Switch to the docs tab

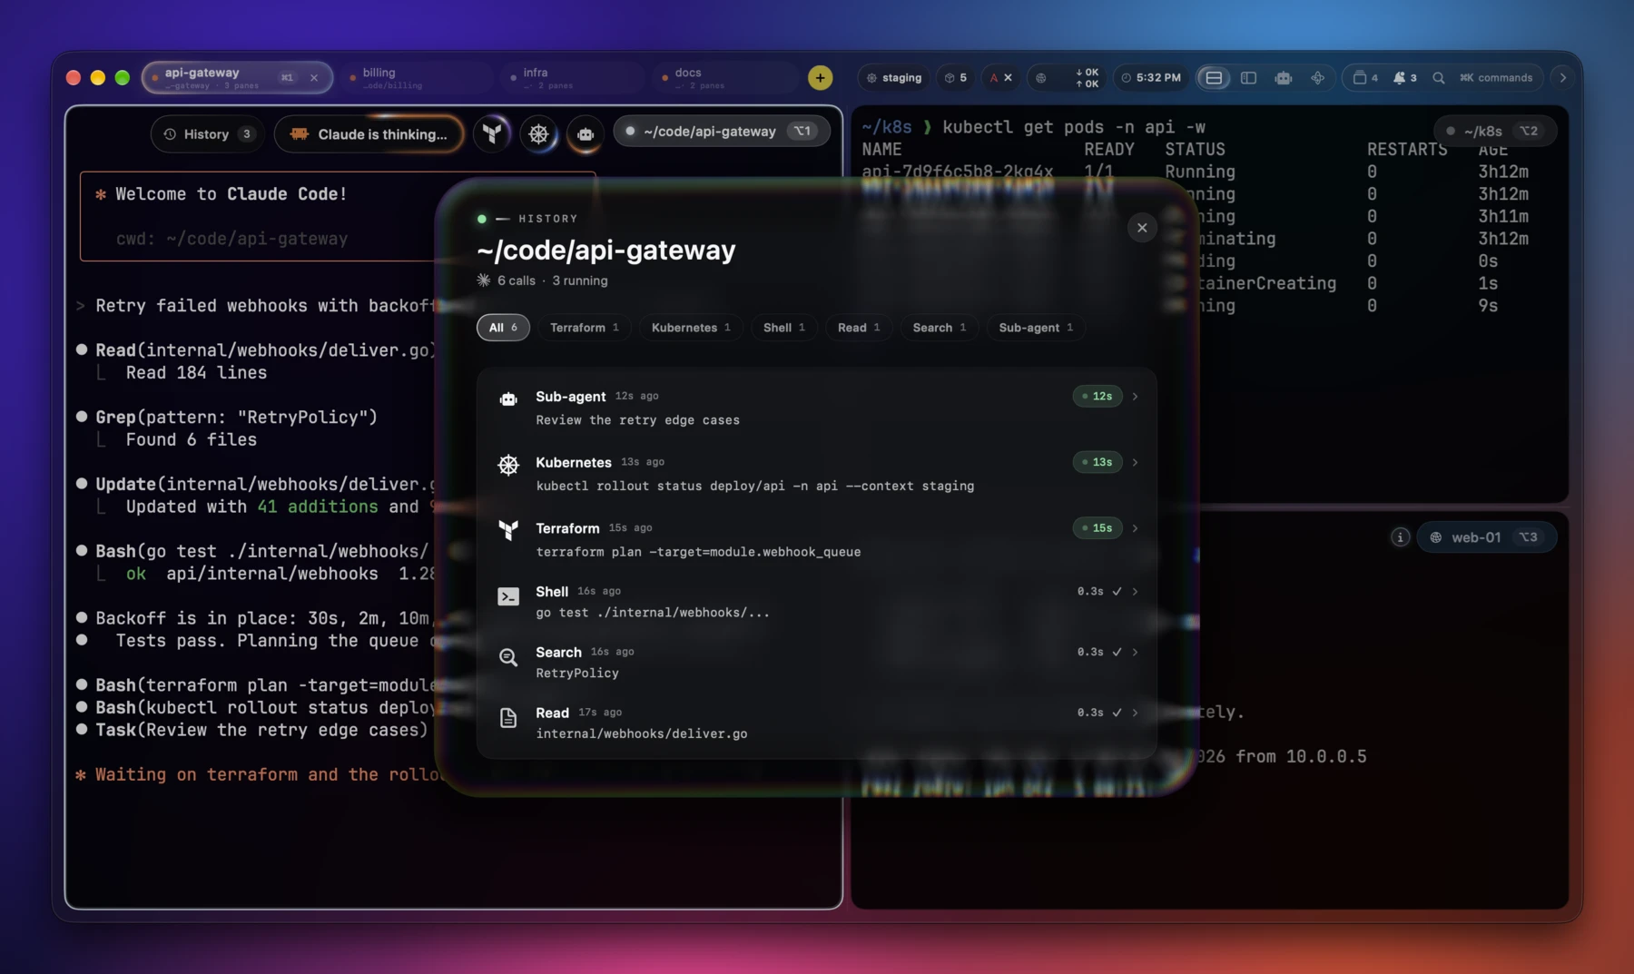pos(723,78)
